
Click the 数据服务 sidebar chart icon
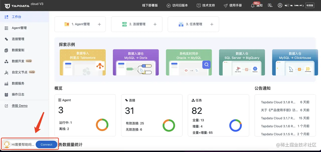point(7,83)
